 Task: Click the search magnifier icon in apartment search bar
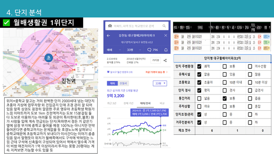click(x=164, y=26)
